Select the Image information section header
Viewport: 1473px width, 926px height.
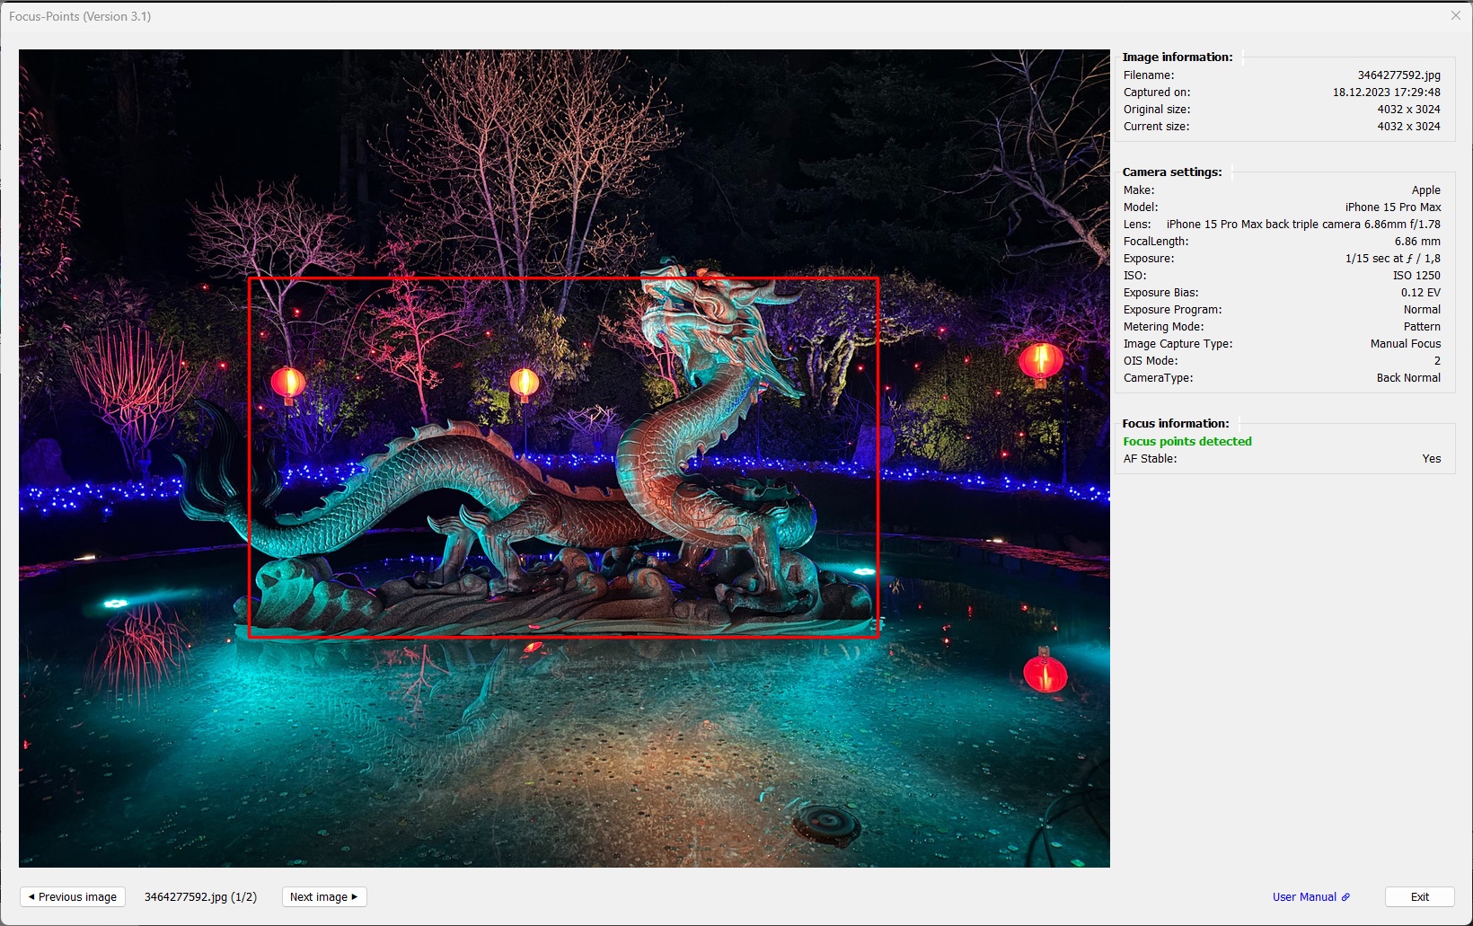click(1177, 57)
